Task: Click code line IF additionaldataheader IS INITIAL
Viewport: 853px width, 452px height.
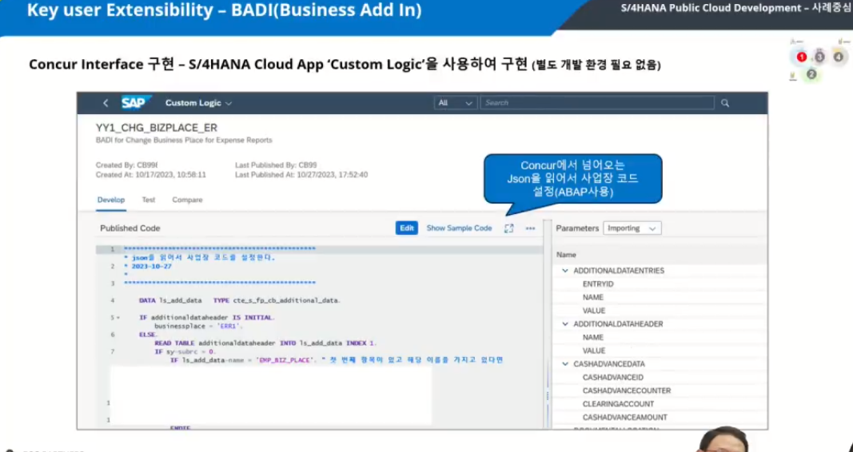Action: 207,317
